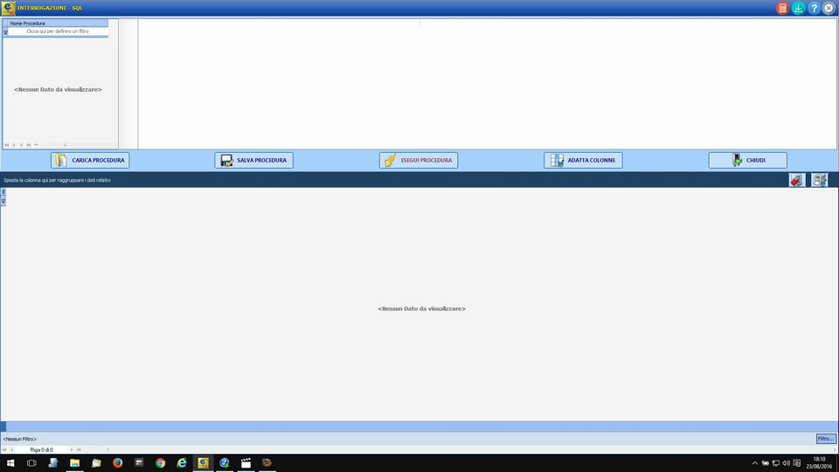The height and width of the screenshot is (472, 839).
Task: Click the red arrow export icon in group bar
Action: tap(796, 180)
